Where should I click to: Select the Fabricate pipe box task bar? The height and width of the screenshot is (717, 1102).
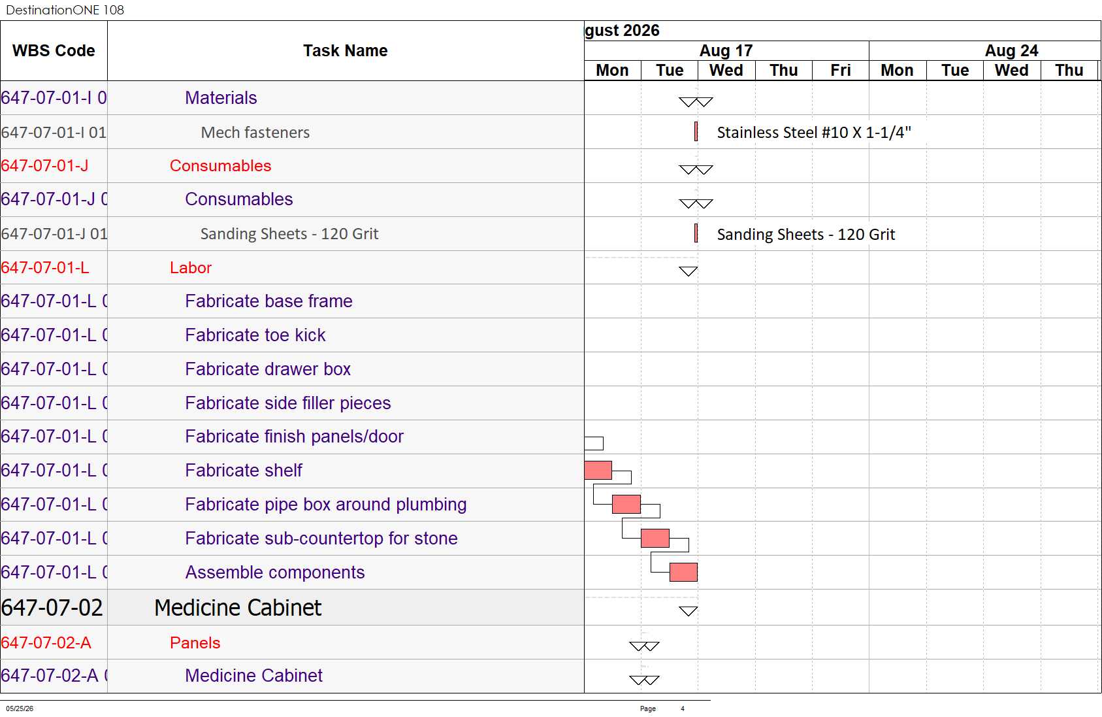[626, 504]
